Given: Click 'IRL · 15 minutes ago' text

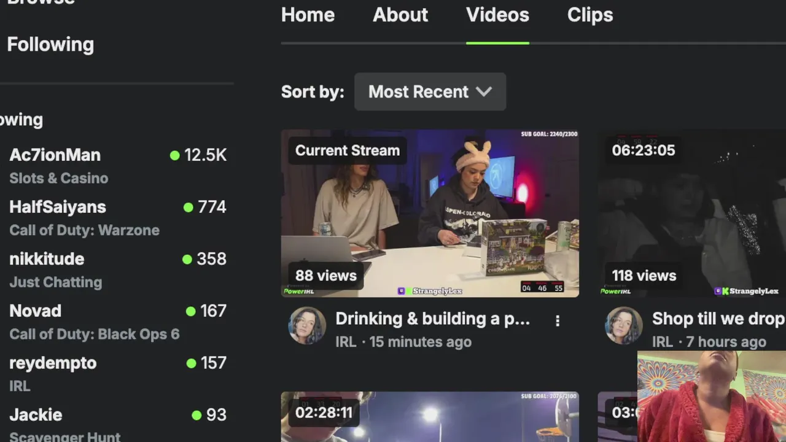Looking at the screenshot, I should (x=403, y=342).
